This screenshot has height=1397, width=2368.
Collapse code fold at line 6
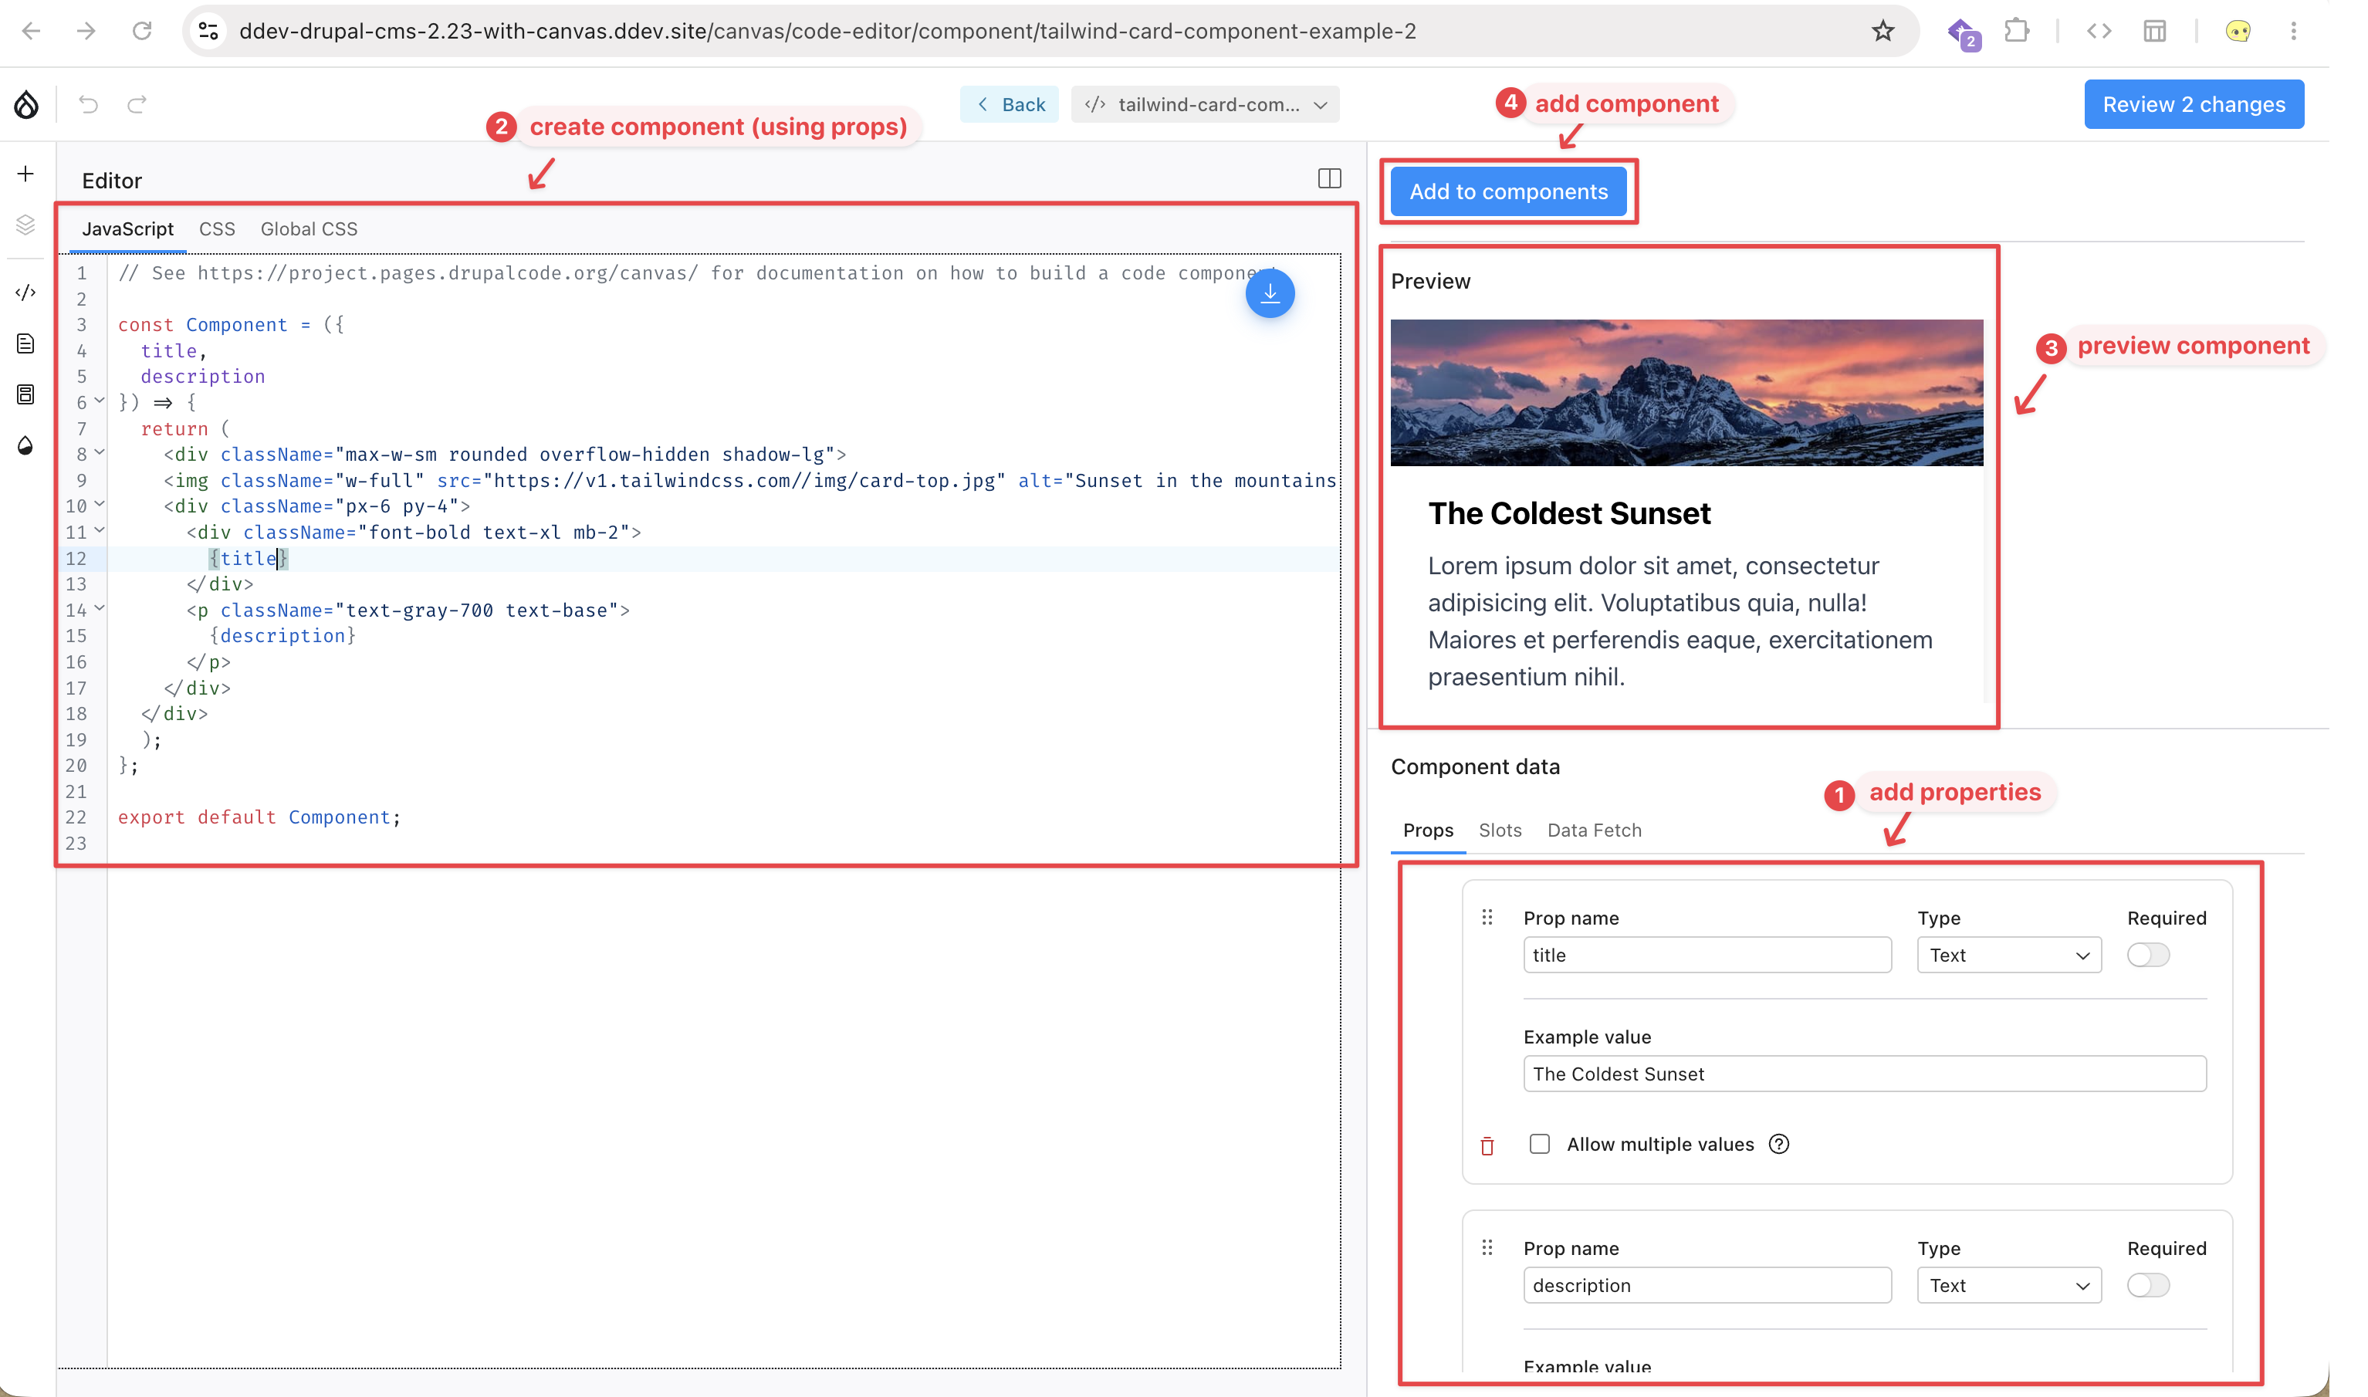click(x=100, y=401)
